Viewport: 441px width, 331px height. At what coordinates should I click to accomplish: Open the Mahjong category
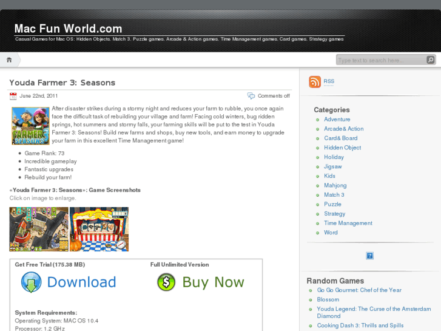tap(335, 185)
